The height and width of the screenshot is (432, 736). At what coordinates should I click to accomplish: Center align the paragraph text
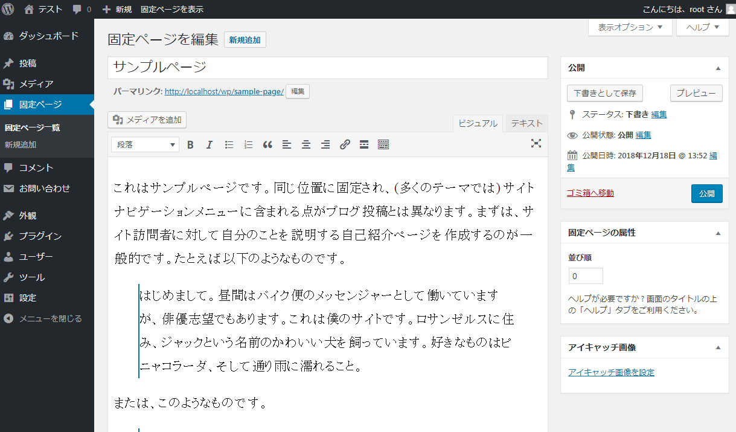[x=306, y=144]
